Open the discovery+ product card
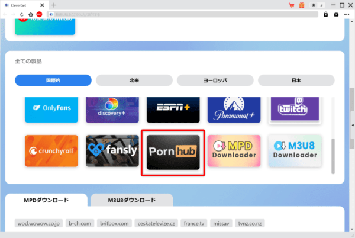Viewport: 355px width, 238px height. tap(112, 110)
